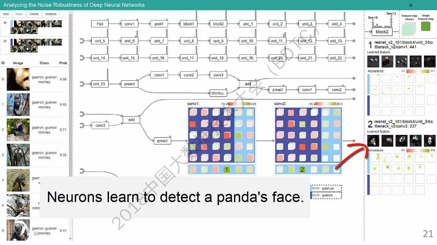
Task: Open settings with the gear icon
Action: (411, 5)
